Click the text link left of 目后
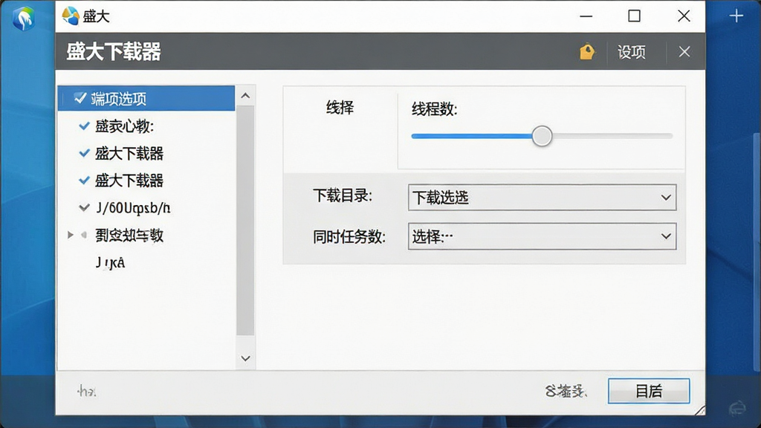The image size is (761, 428). [566, 391]
